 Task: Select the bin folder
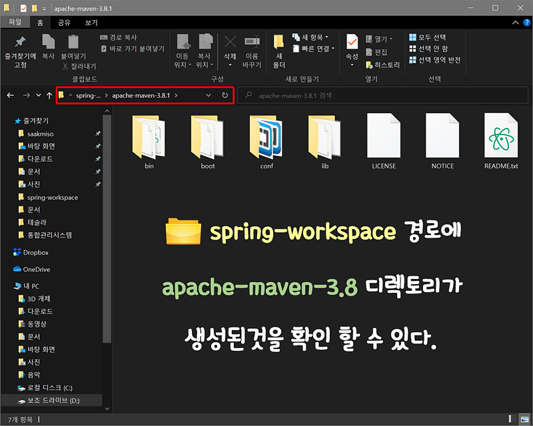(x=149, y=142)
